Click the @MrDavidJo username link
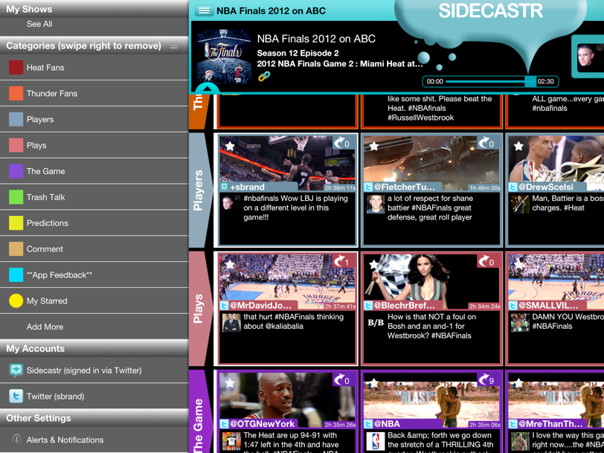 tap(261, 306)
